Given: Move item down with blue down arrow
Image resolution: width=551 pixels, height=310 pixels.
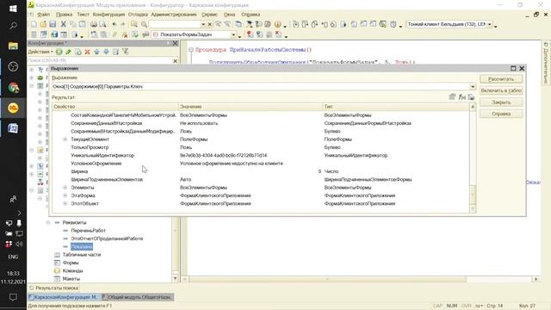Looking at the screenshot, I should [x=106, y=52].
